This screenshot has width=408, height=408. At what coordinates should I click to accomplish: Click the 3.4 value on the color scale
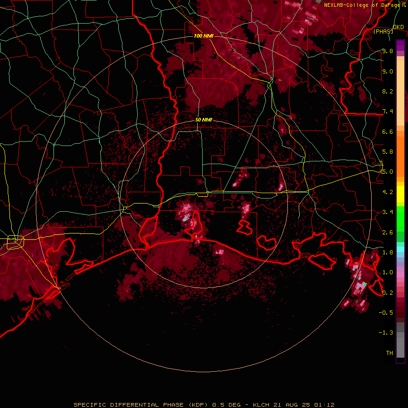tap(388, 212)
